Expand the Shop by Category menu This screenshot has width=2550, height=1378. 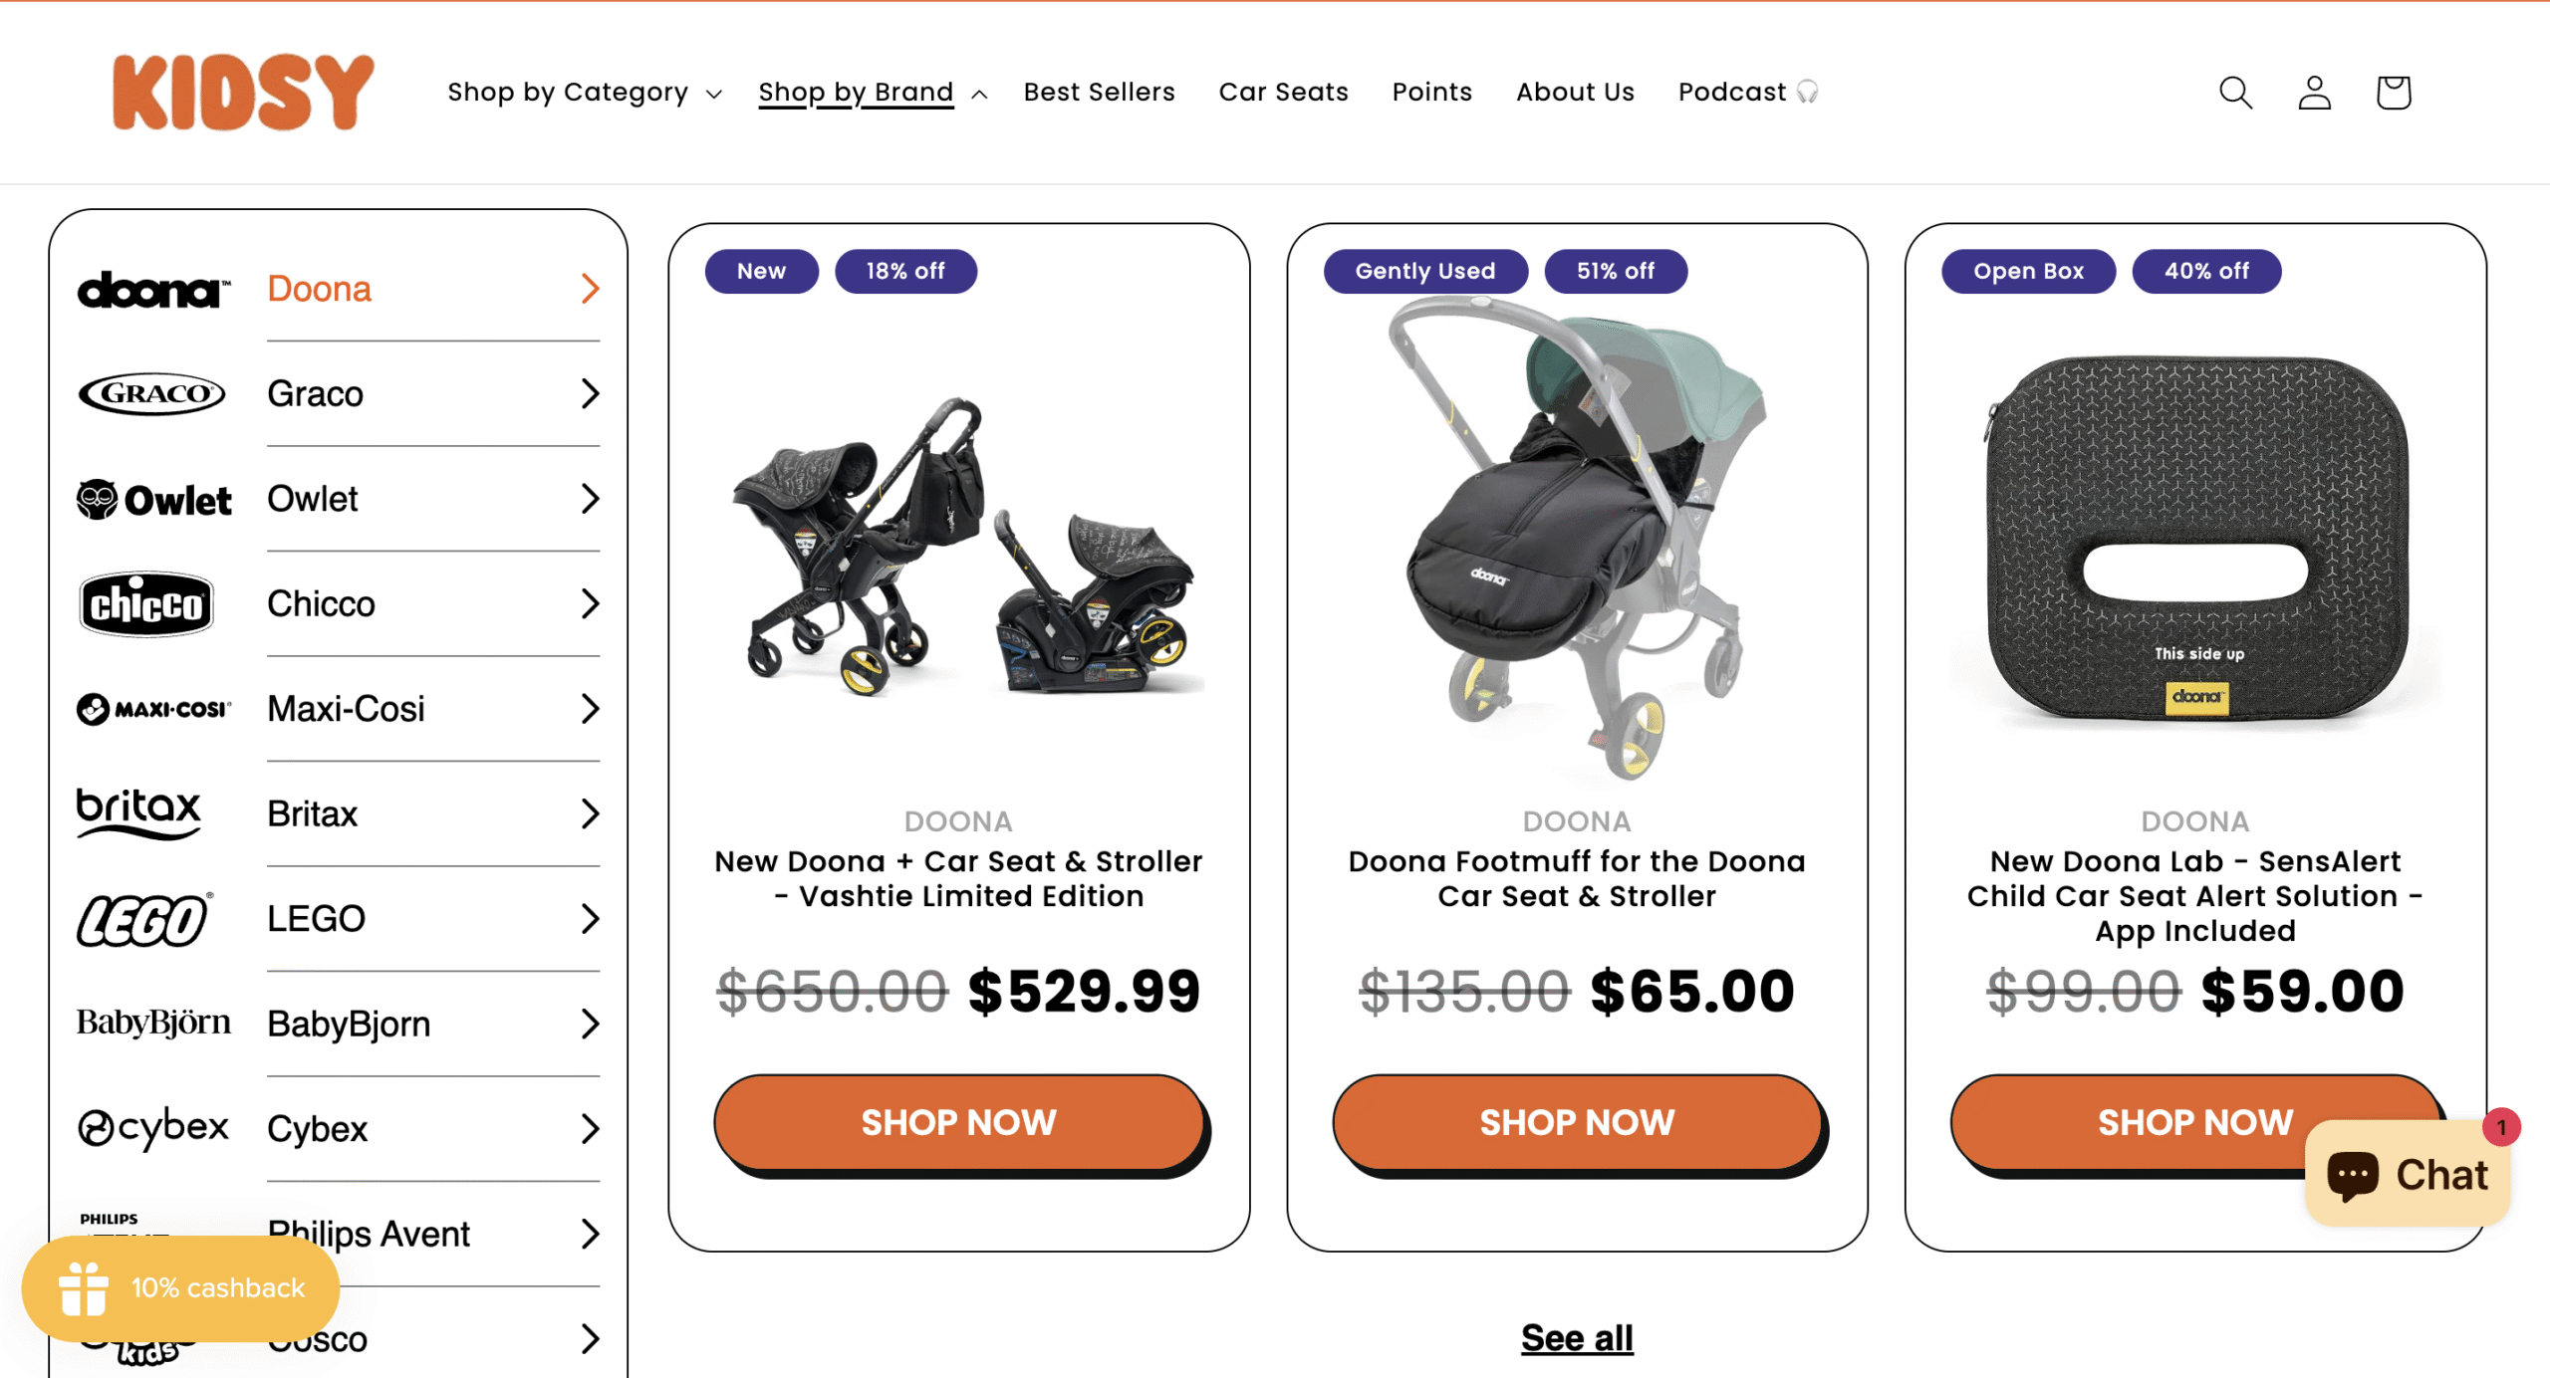coord(584,93)
